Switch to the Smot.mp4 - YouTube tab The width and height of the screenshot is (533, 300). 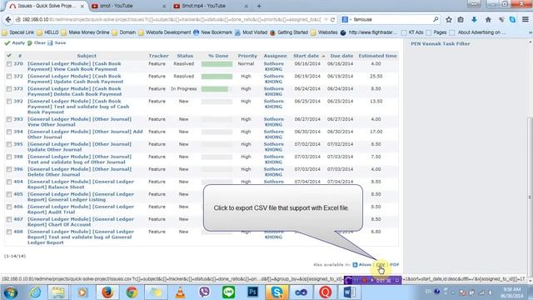point(211,6)
